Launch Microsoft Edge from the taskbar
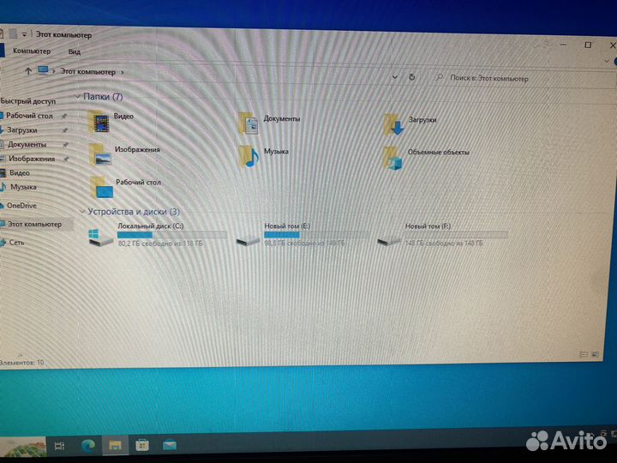This screenshot has height=463, width=617. coord(87,445)
